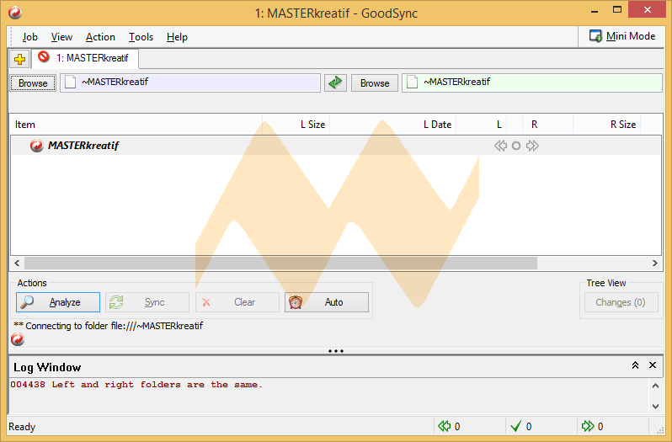Click the right Browse button
The height and width of the screenshot is (442, 672).
click(x=375, y=83)
